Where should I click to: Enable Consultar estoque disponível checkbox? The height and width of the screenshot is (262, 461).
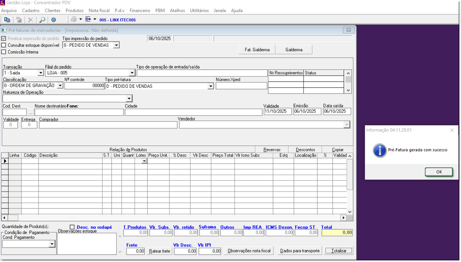(4, 45)
